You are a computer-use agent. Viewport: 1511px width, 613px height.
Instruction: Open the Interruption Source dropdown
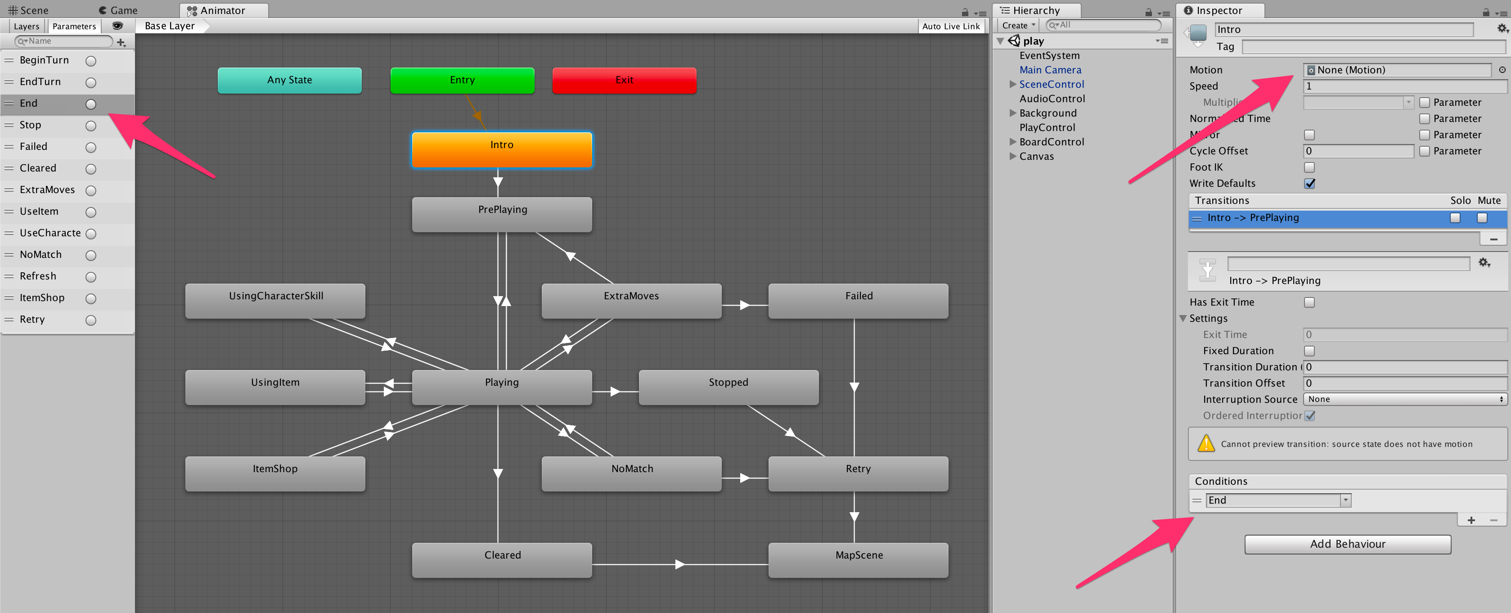(1404, 399)
